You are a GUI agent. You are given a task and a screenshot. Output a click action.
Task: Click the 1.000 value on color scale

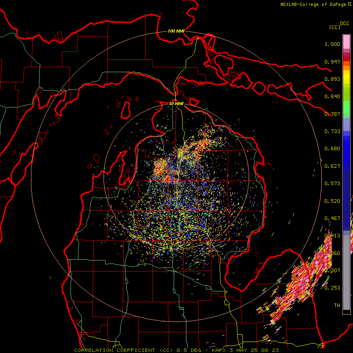click(x=332, y=44)
